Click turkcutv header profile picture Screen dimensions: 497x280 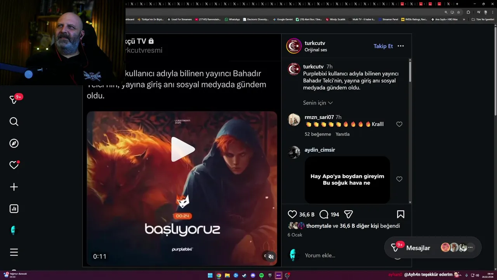coord(294,46)
